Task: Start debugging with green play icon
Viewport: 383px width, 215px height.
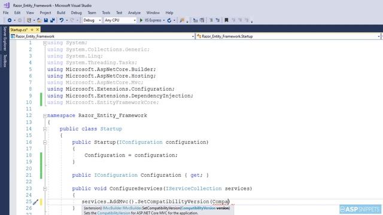Action: pos(141,20)
